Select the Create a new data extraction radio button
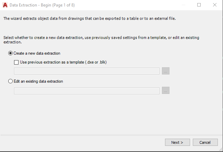The image size is (223, 152). pos(11,53)
